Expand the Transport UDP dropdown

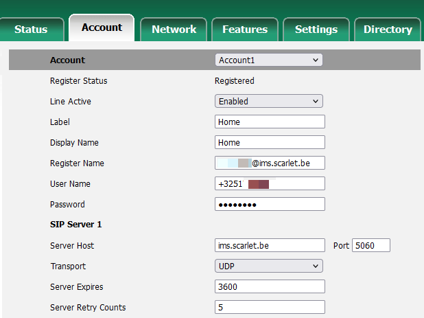click(x=268, y=266)
